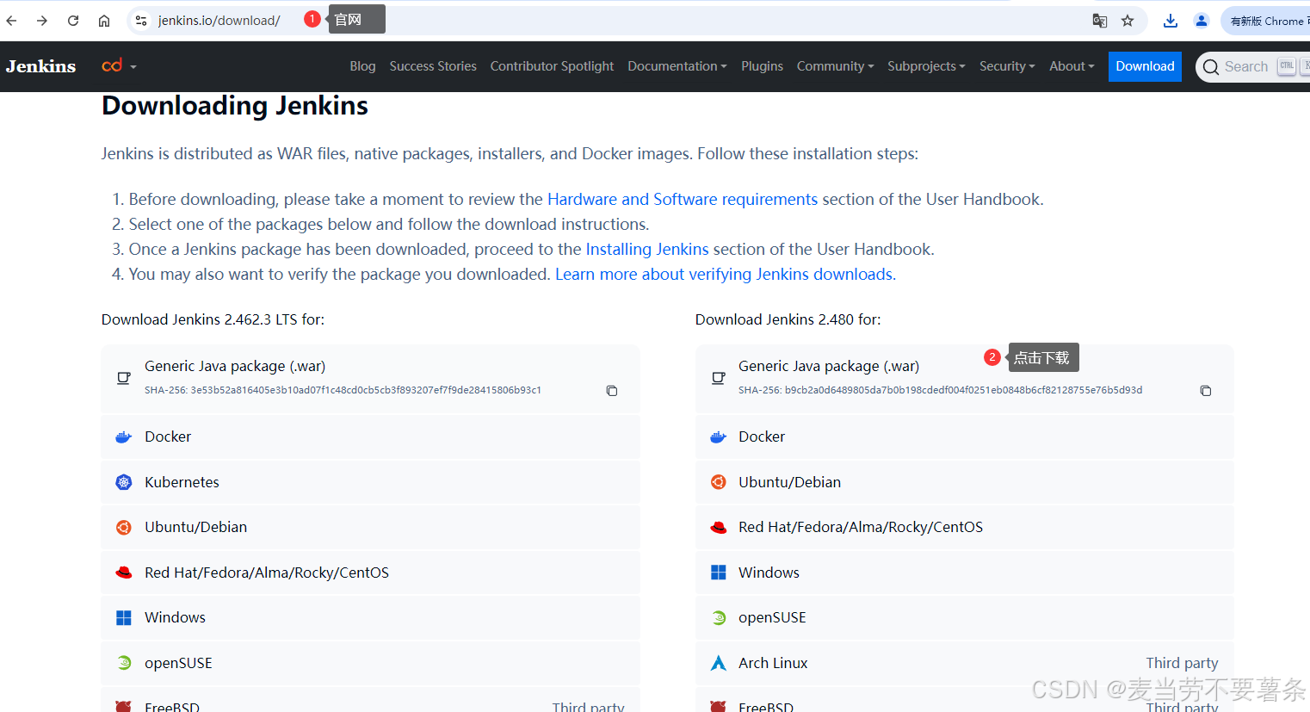Viewport: 1310px width, 712px height.
Task: Open Red Hat/Fedora/Alma/Rocky/CentOS under weekly
Action: [x=964, y=527]
